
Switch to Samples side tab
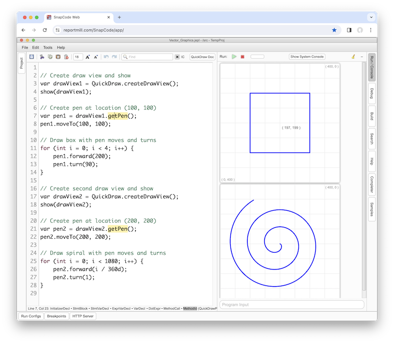372,209
